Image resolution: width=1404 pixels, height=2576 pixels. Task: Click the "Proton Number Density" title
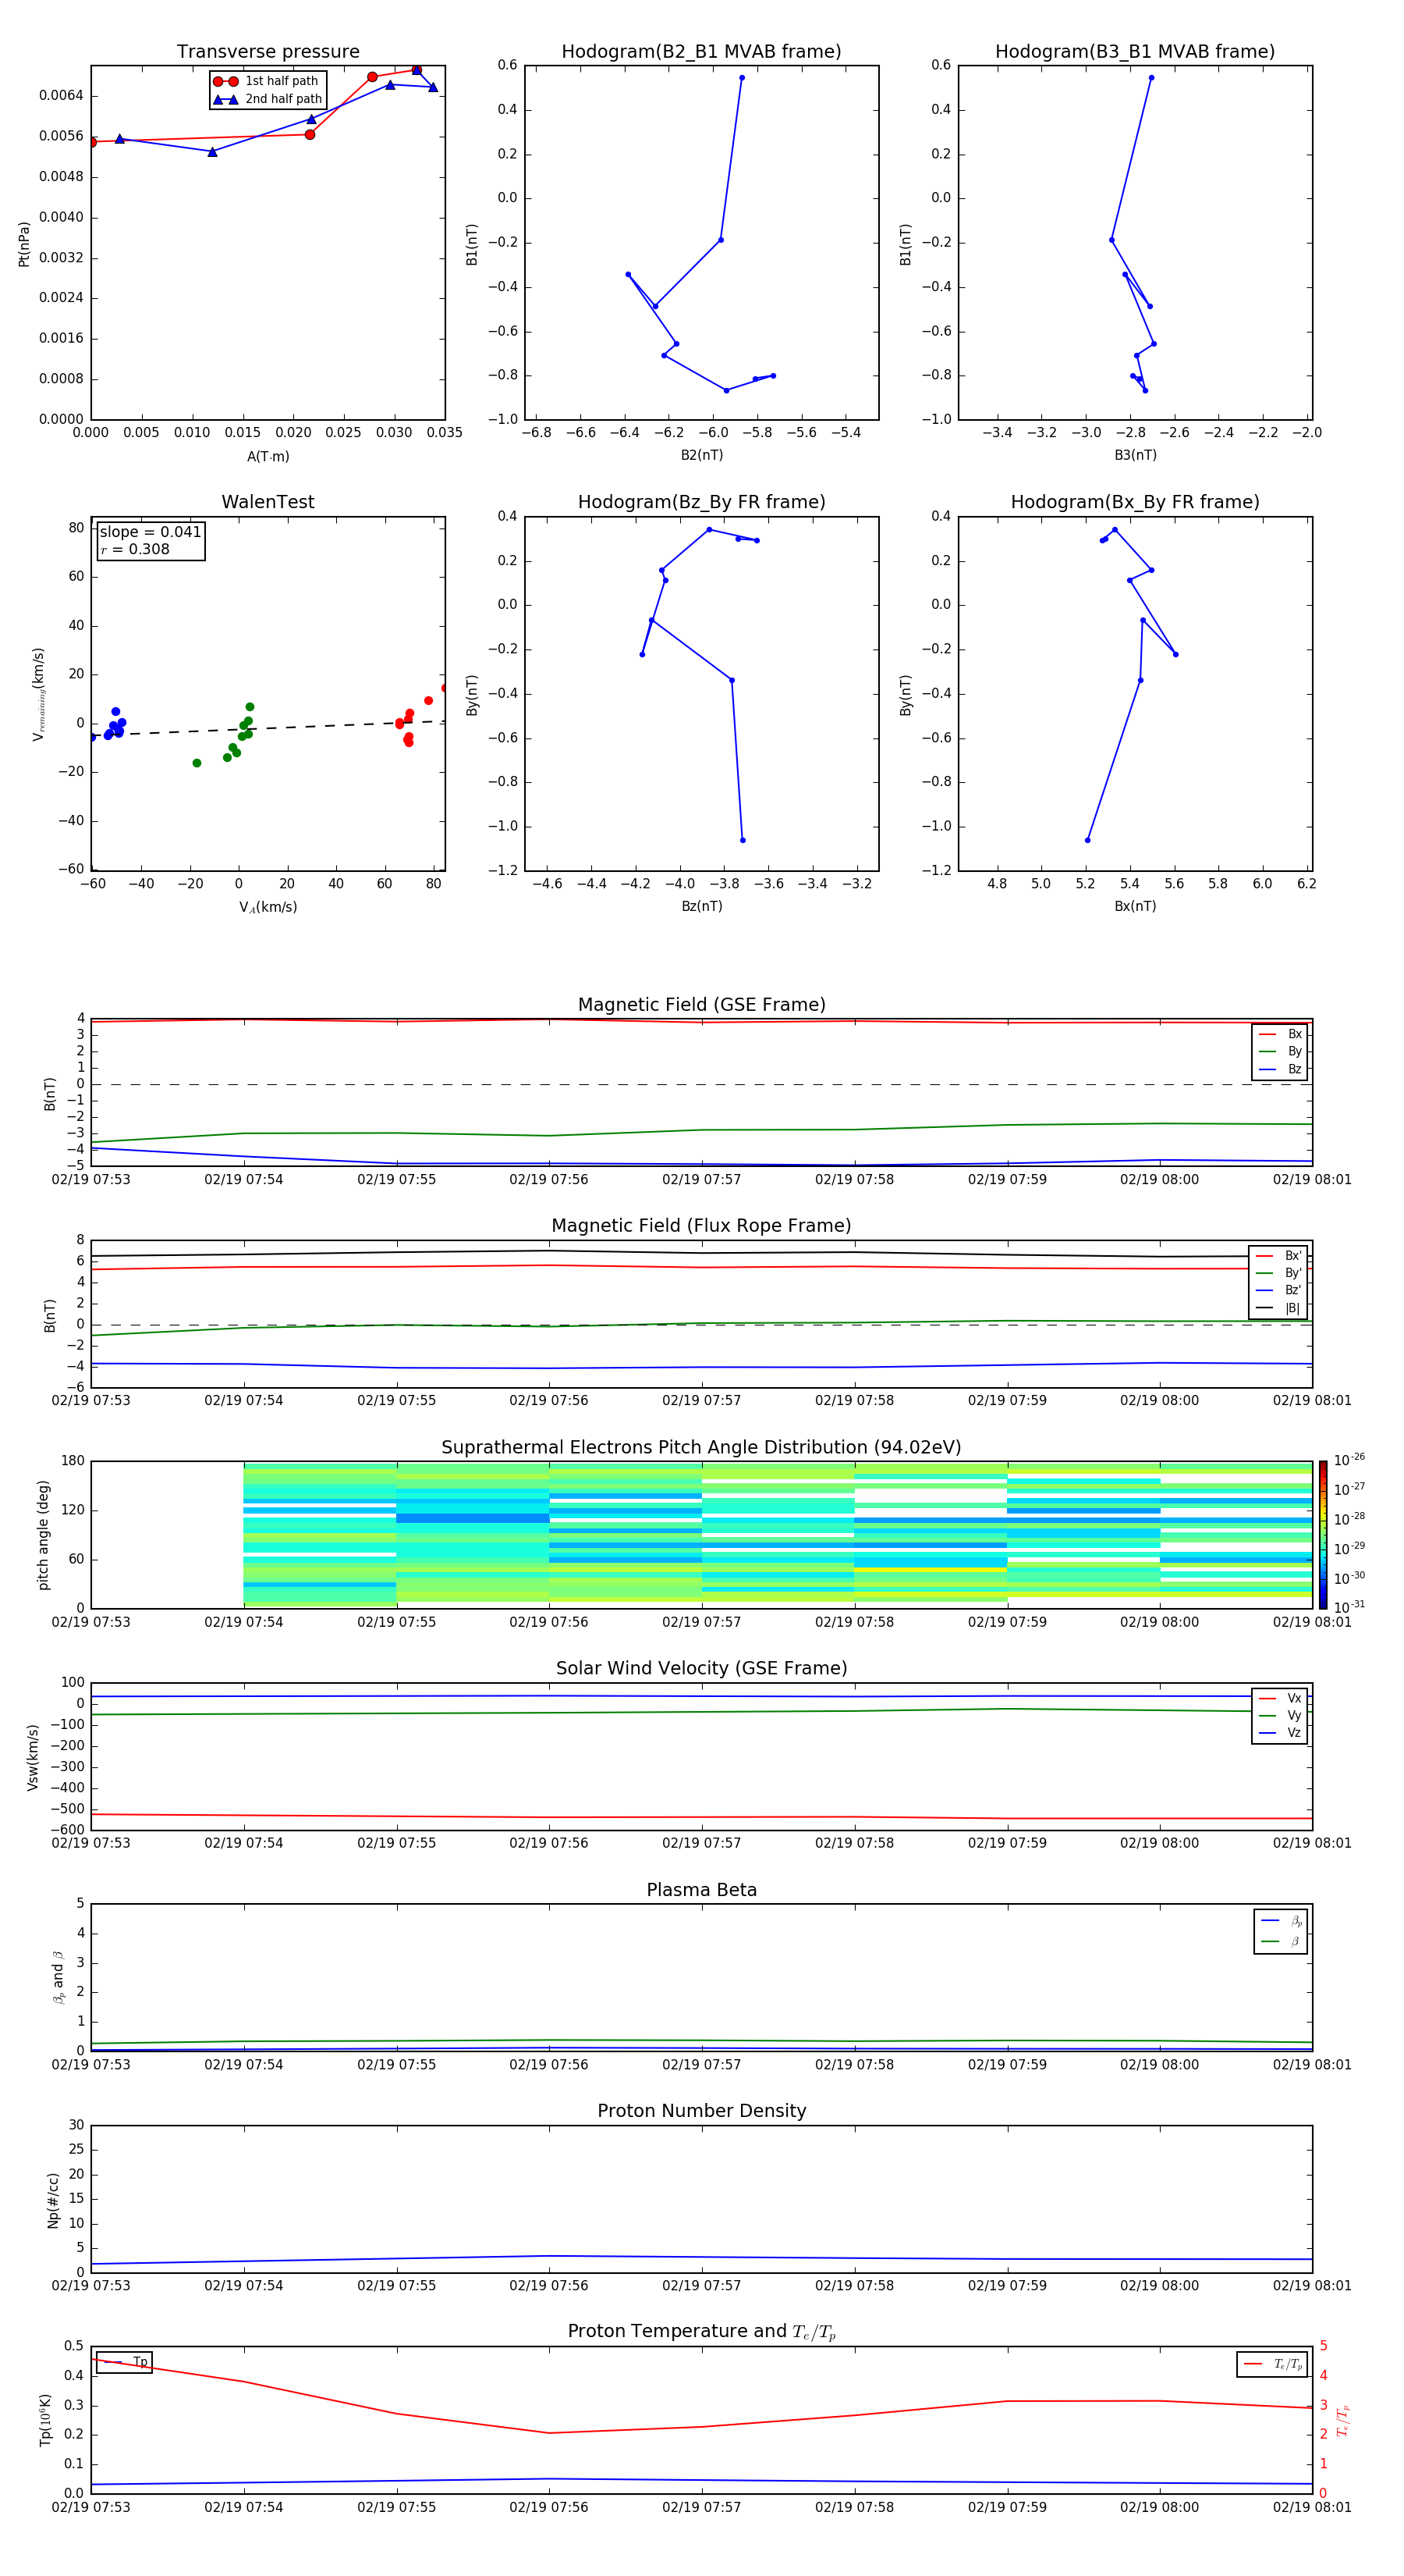[x=701, y=2111]
